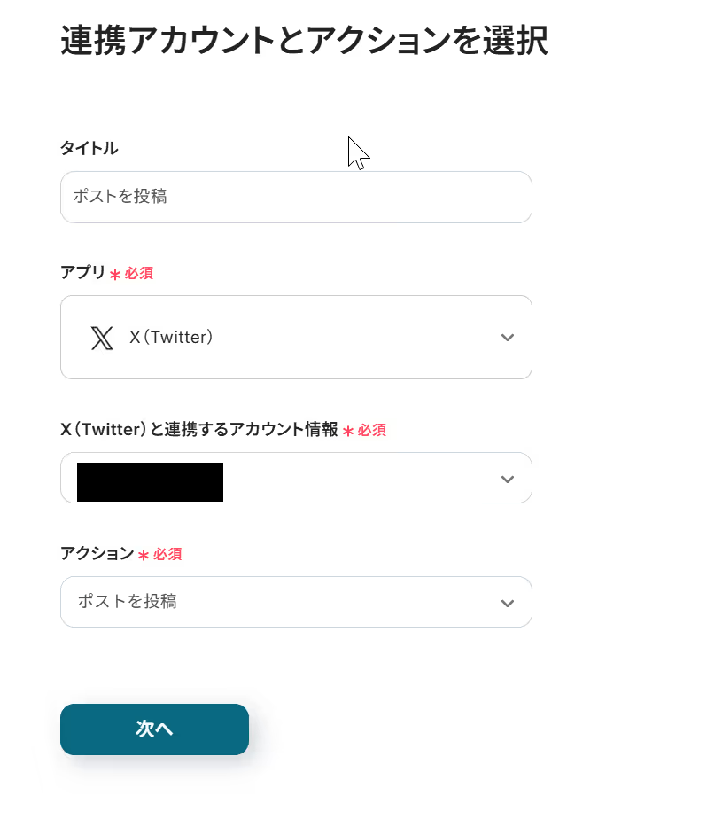The image size is (707, 819).
Task: Click ポストを投稿 in the アクション field
Action: click(127, 602)
